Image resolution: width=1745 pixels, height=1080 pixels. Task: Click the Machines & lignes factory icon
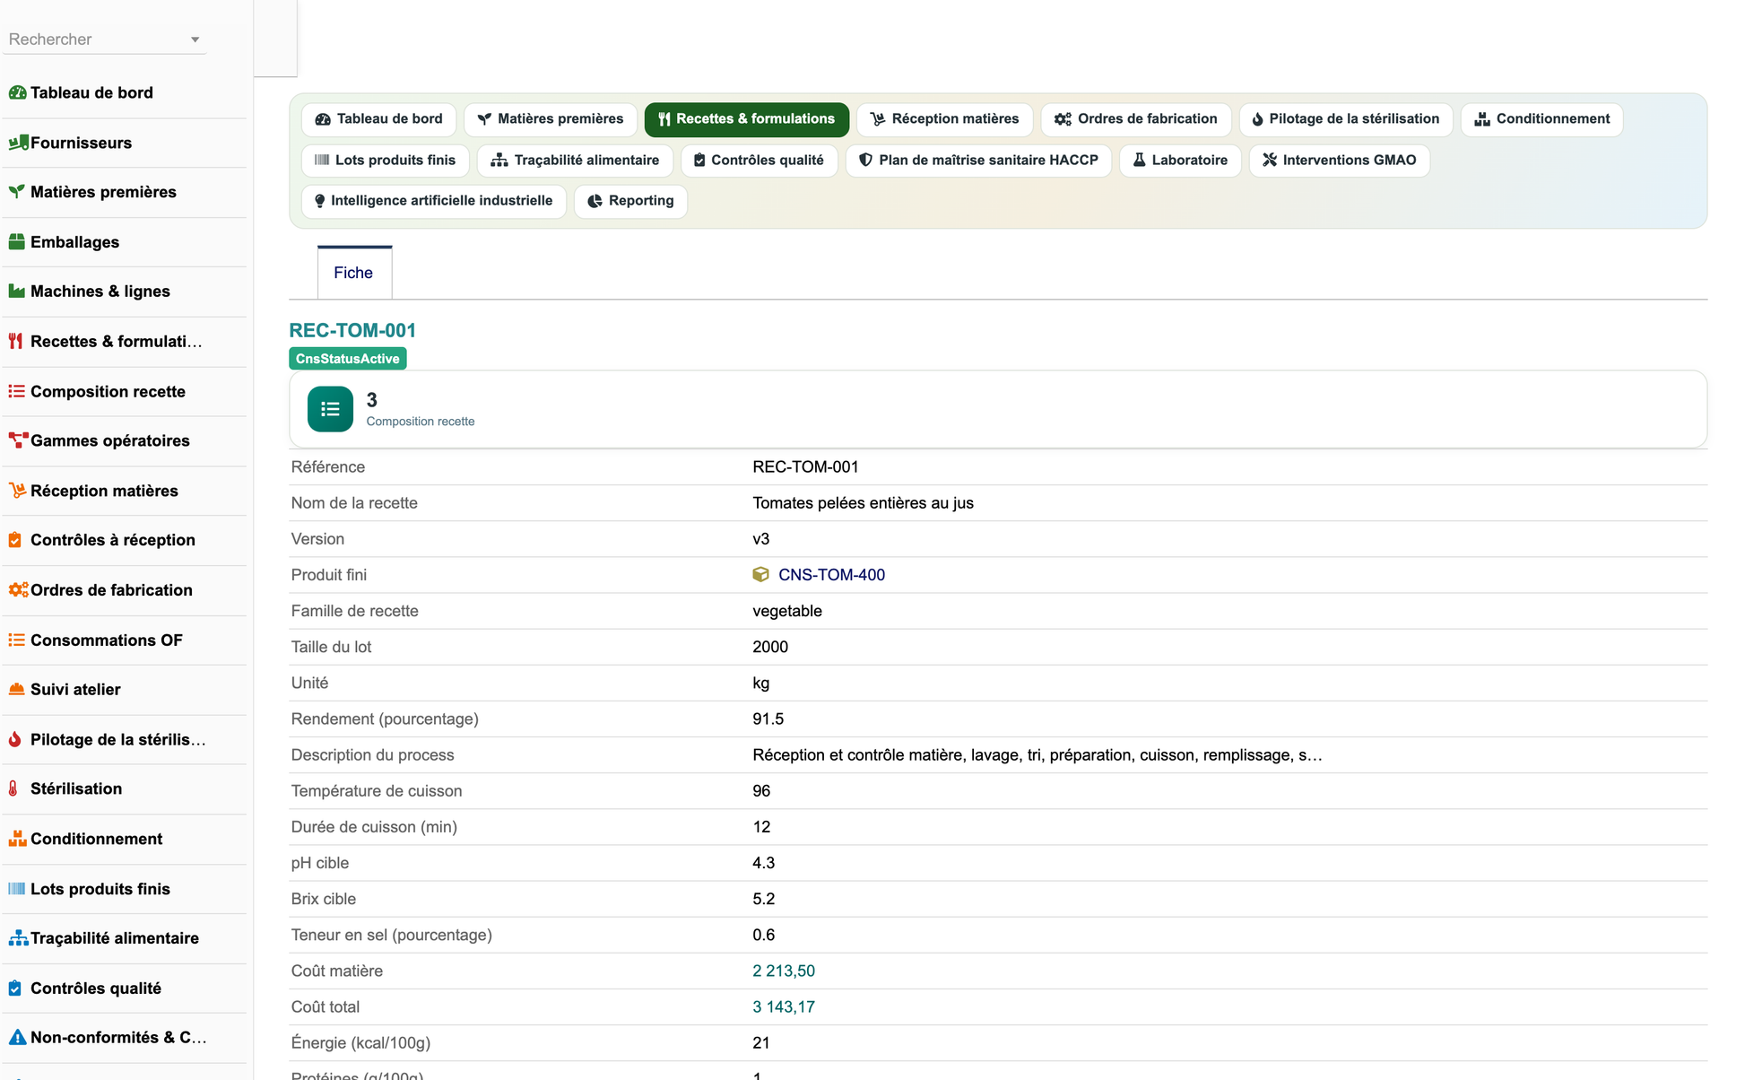(16, 292)
